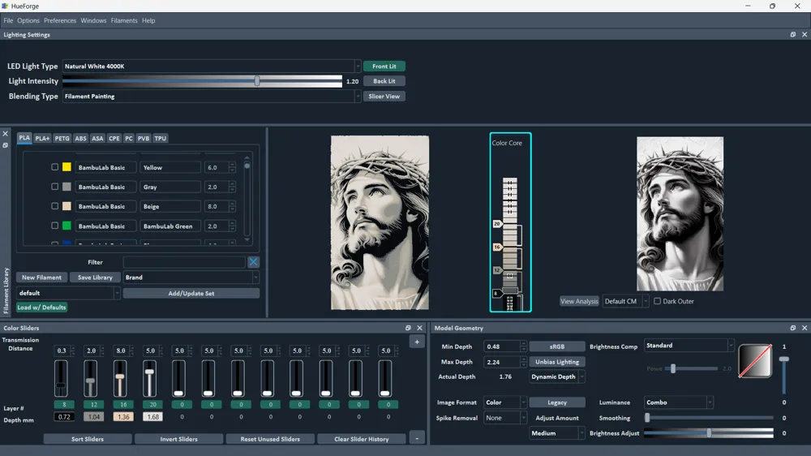This screenshot has height=456, width=811.
Task: Close the Filament Library side panel
Action: (x=5, y=134)
